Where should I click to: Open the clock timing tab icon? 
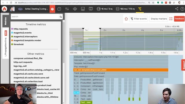tap(59, 9)
